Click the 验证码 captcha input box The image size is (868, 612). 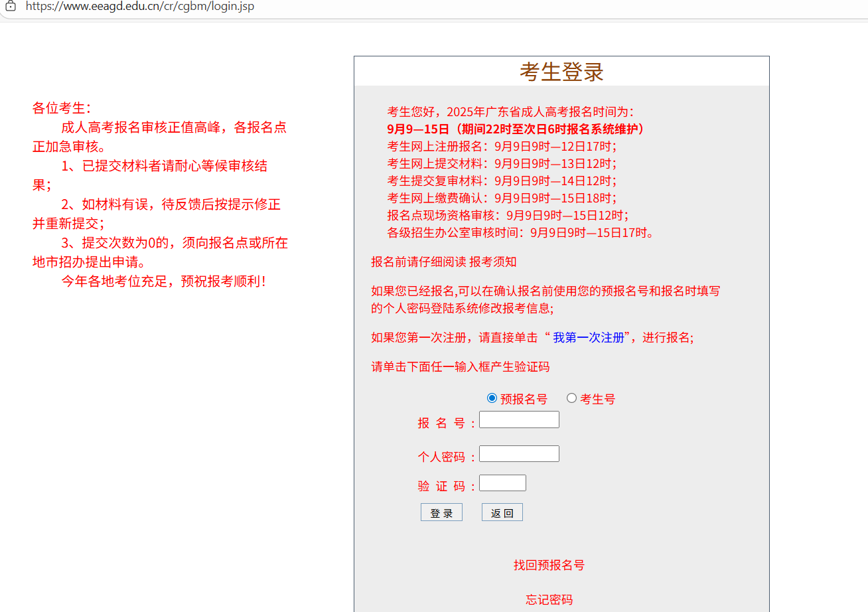(x=502, y=483)
